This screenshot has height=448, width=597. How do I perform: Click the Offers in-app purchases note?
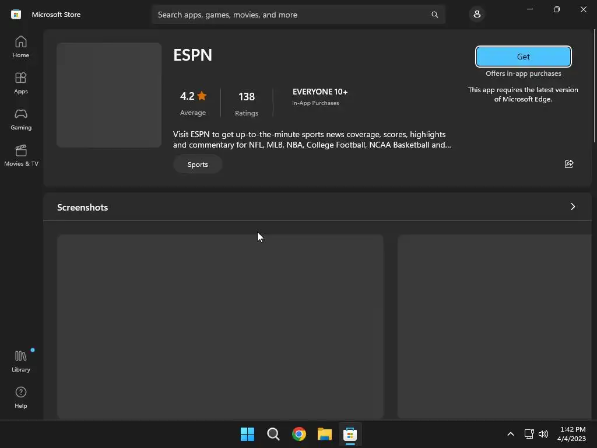(523, 73)
